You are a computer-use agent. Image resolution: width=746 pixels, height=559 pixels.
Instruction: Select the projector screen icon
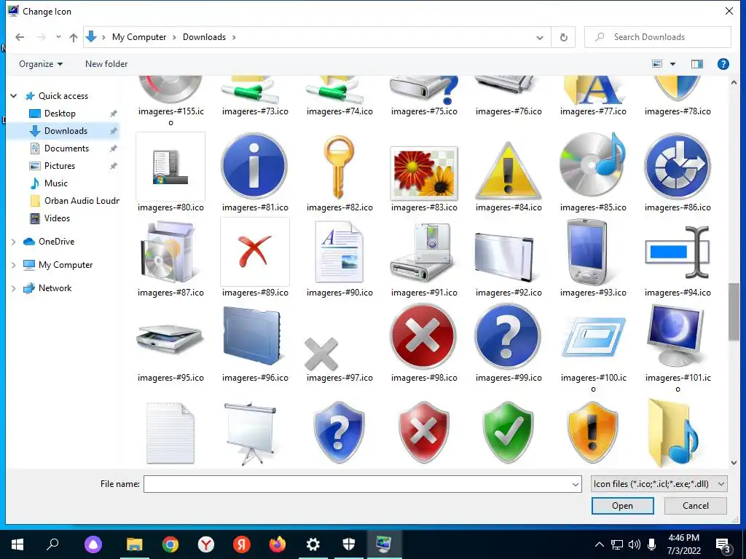tap(251, 434)
